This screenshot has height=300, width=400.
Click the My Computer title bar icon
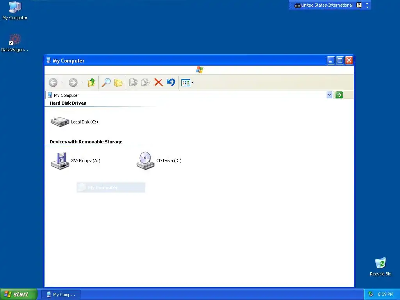coord(48,61)
